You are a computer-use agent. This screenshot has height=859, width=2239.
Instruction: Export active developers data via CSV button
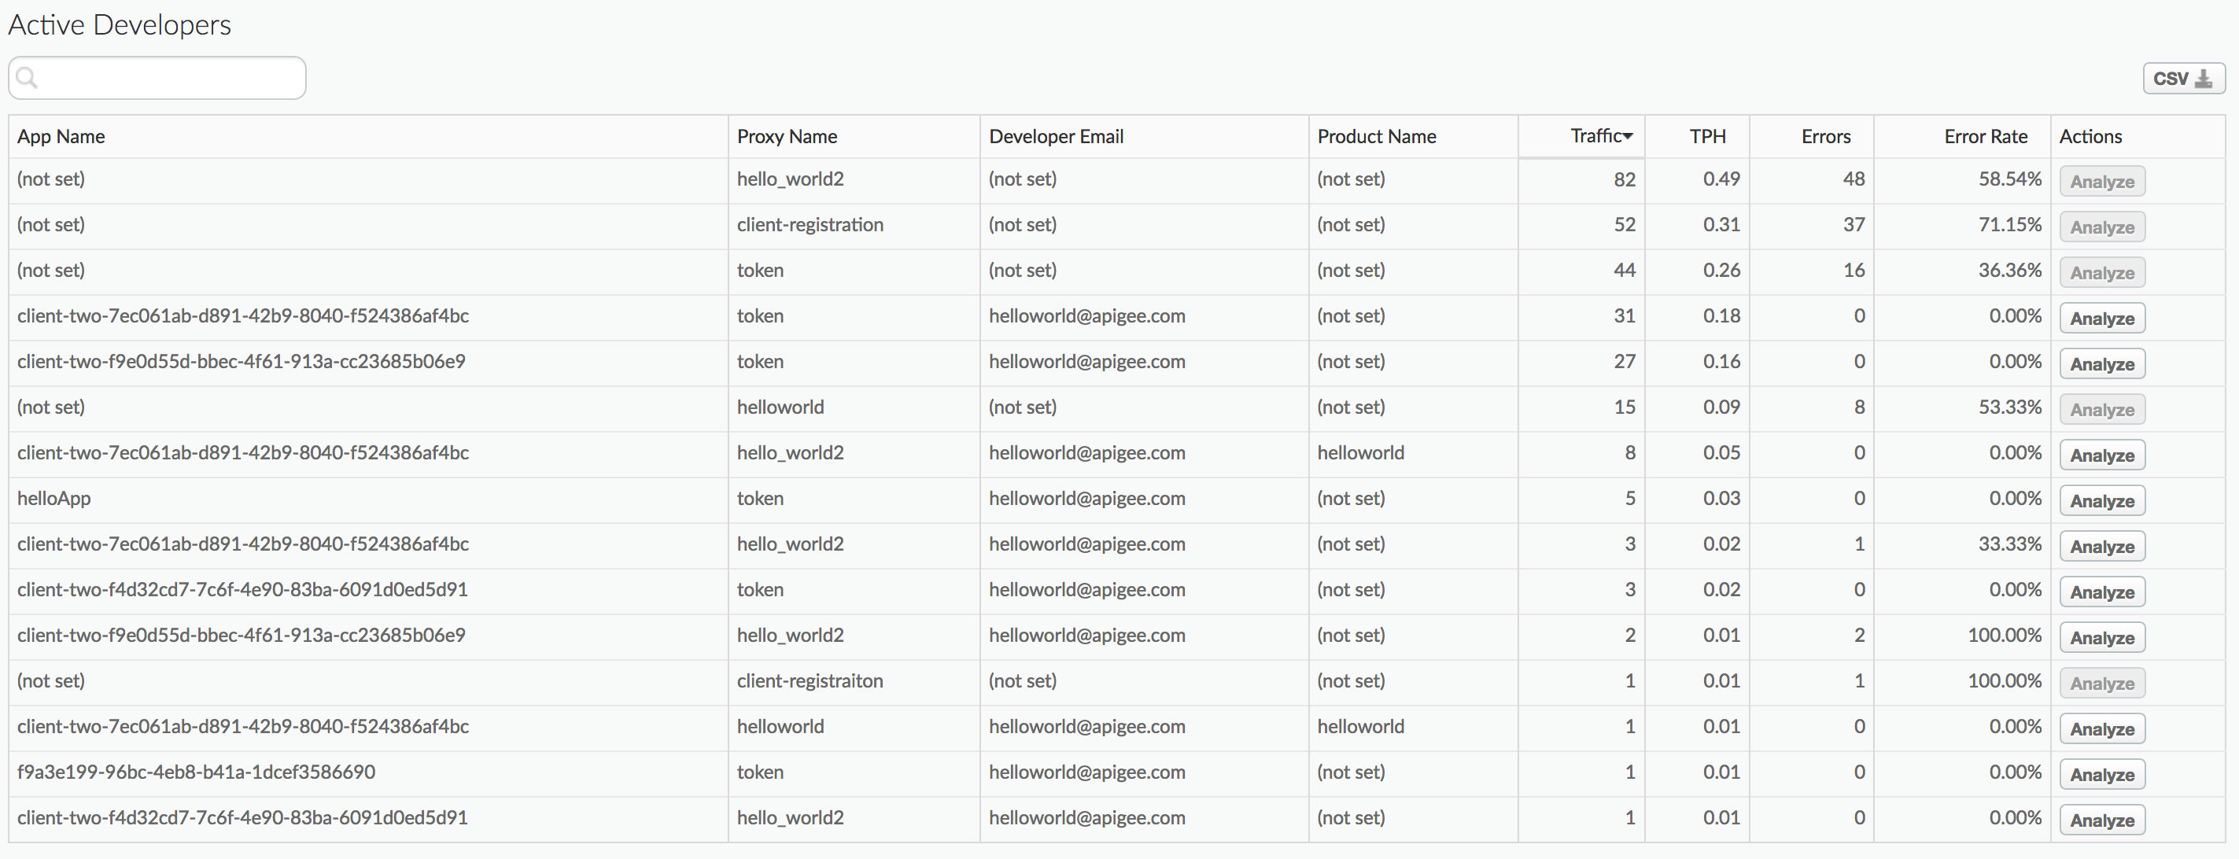tap(2183, 77)
